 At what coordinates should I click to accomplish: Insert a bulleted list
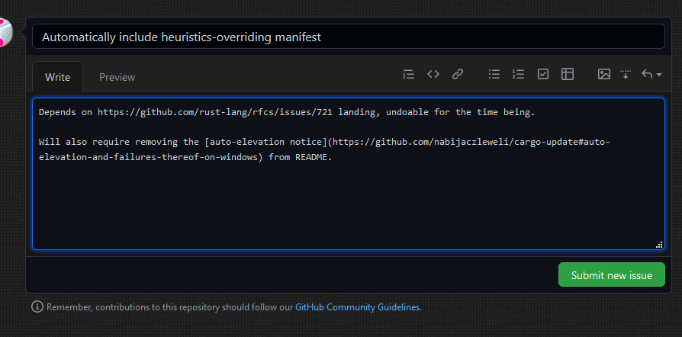click(x=494, y=74)
